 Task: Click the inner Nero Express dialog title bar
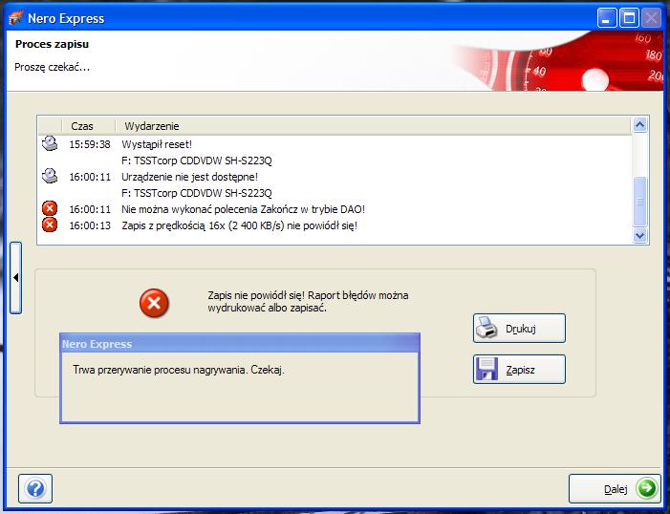coord(240,344)
